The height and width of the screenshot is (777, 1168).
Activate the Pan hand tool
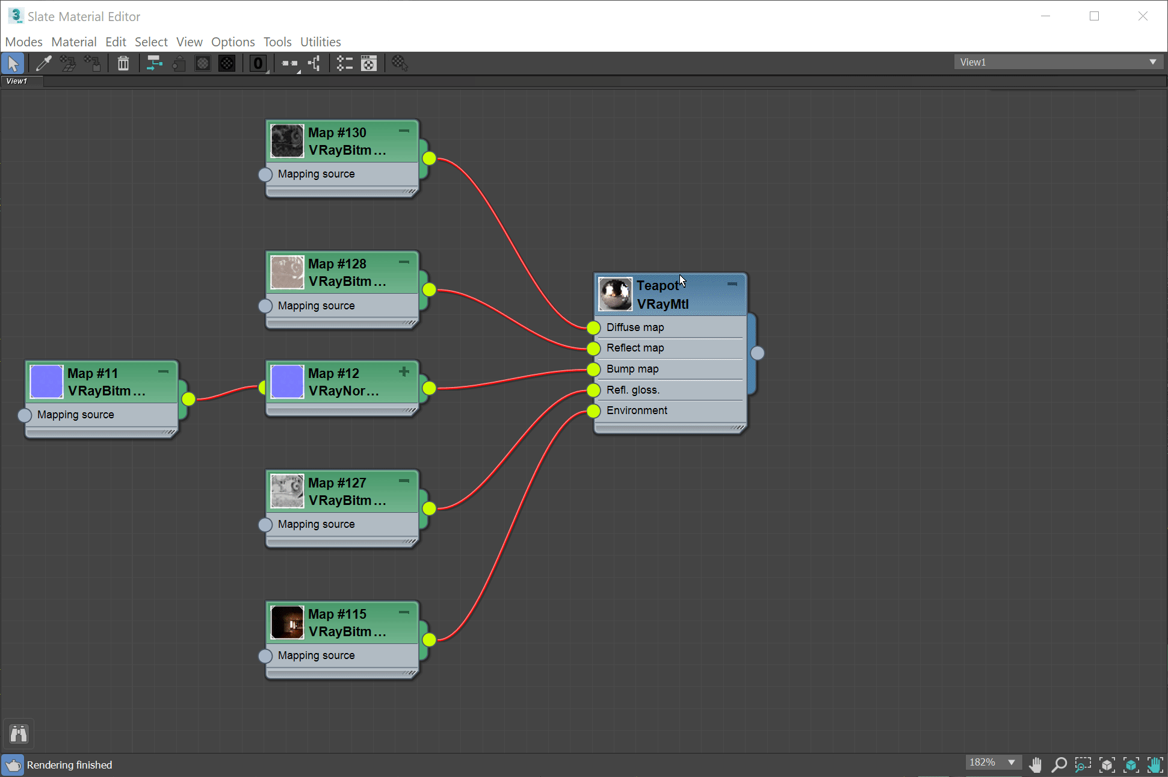1035,764
